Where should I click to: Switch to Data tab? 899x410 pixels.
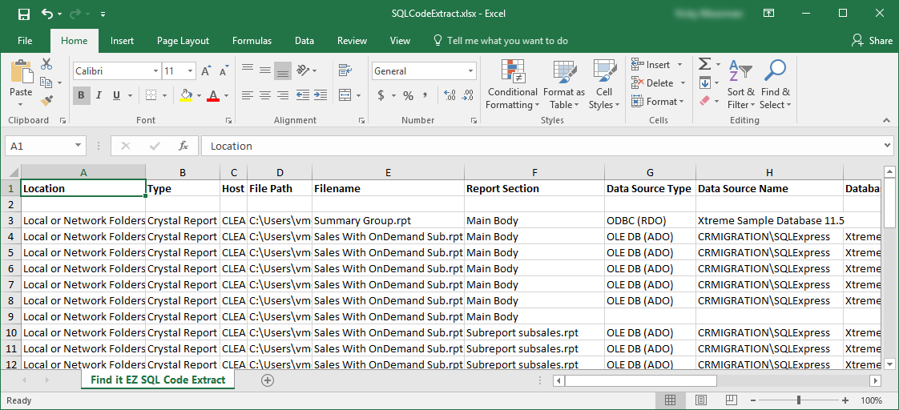[x=304, y=41]
